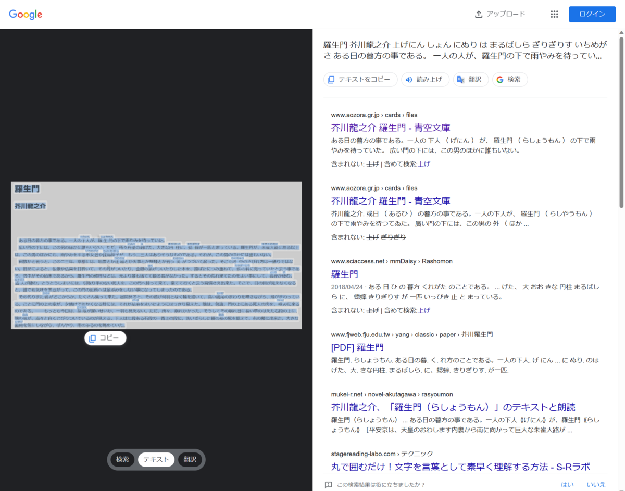This screenshot has height=491, width=625.
Task: Click the stagereading-labo.com breadcrumb URL
Action: click(x=382, y=454)
